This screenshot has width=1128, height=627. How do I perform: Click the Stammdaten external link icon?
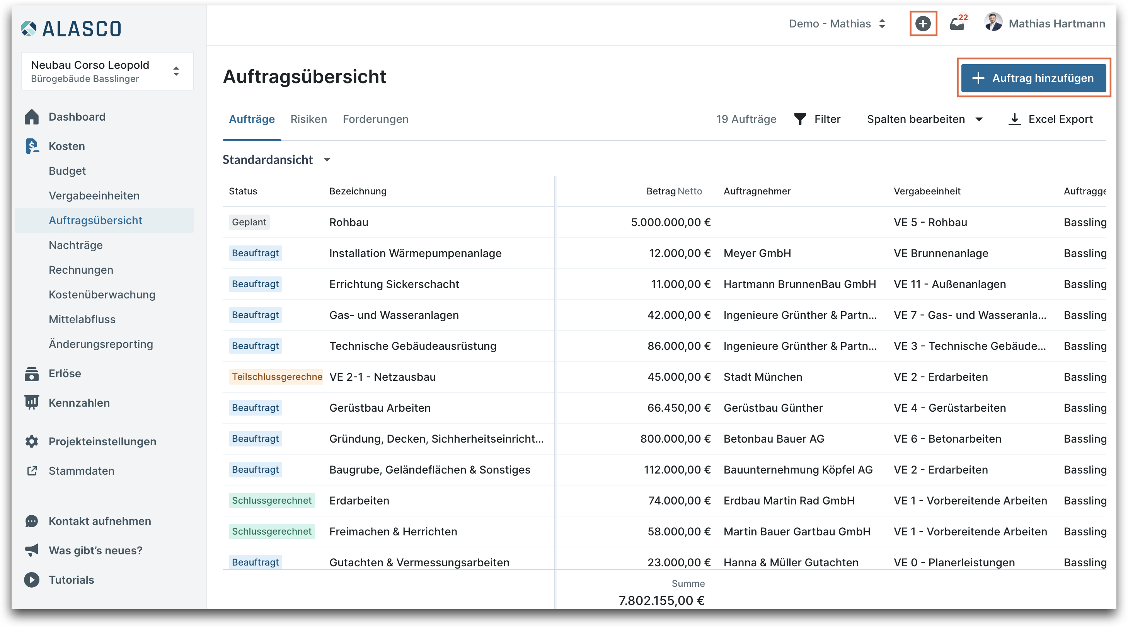pyautogui.click(x=32, y=471)
